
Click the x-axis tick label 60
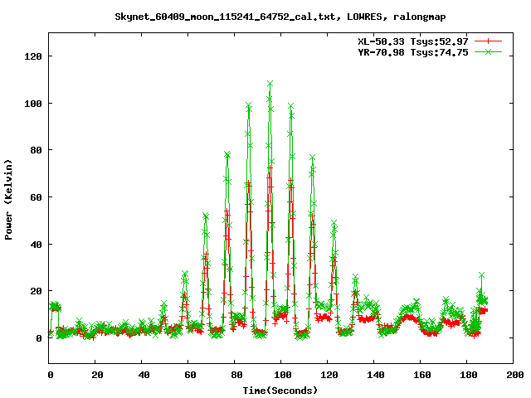(x=190, y=375)
